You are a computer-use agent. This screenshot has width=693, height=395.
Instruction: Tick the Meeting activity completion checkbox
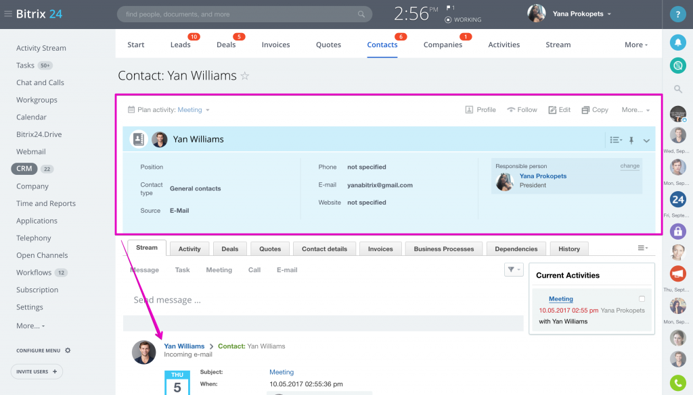pyautogui.click(x=642, y=298)
